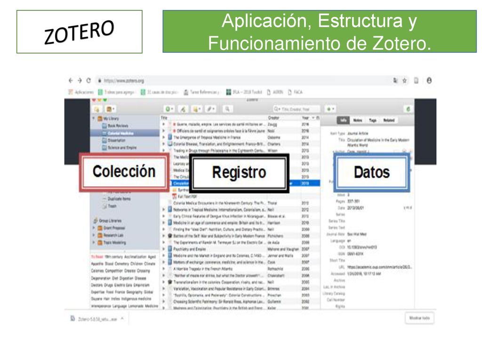Click the New Note toolbar icon
This screenshot has width=482, height=362.
point(196,109)
